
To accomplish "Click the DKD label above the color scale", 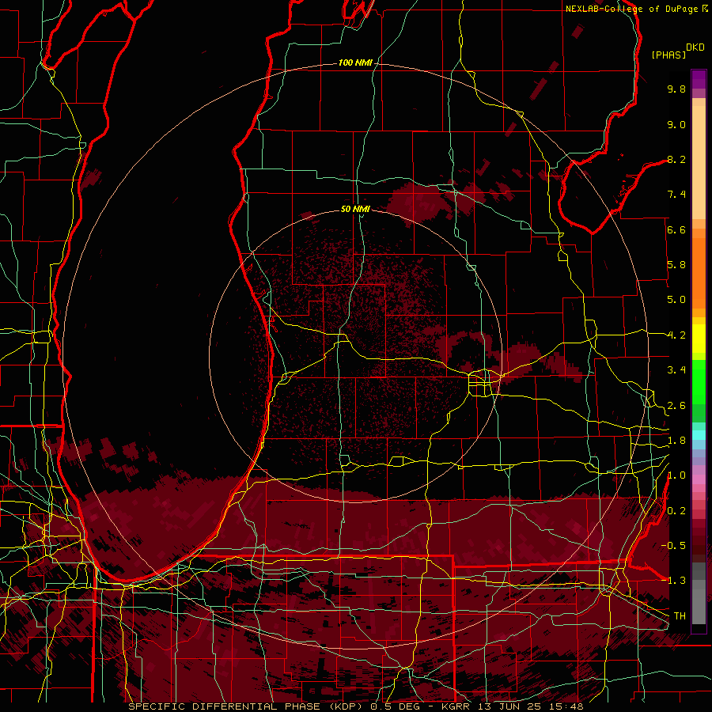I will pyautogui.click(x=695, y=47).
